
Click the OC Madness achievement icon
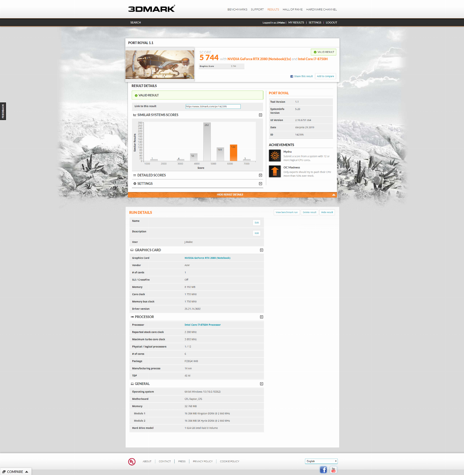pos(275,171)
